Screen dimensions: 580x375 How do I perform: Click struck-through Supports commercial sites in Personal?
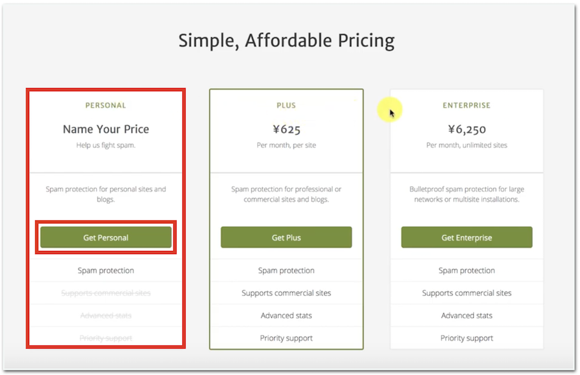pos(106,293)
